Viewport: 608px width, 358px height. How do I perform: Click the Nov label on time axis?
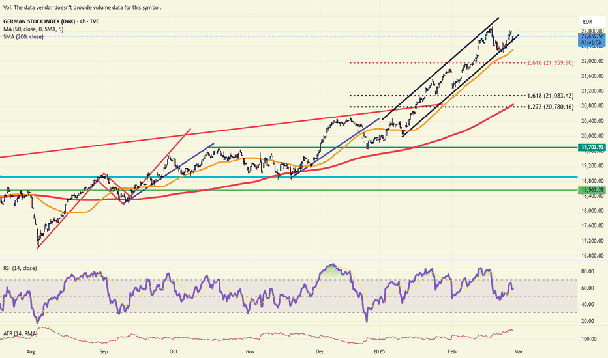pos(251,351)
